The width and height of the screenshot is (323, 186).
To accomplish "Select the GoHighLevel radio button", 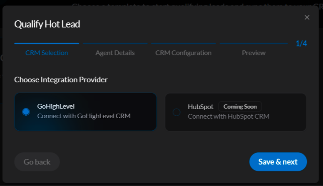I will [26, 112].
